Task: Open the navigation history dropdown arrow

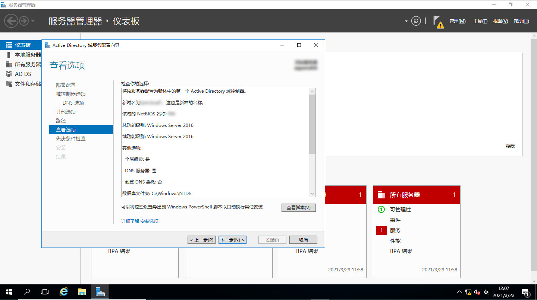Action: [33, 21]
